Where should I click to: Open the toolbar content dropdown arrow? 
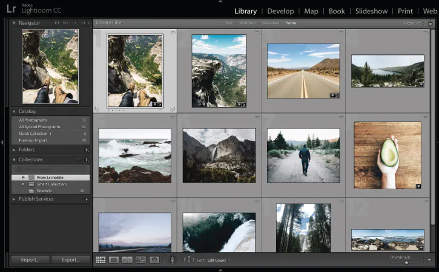(x=429, y=260)
